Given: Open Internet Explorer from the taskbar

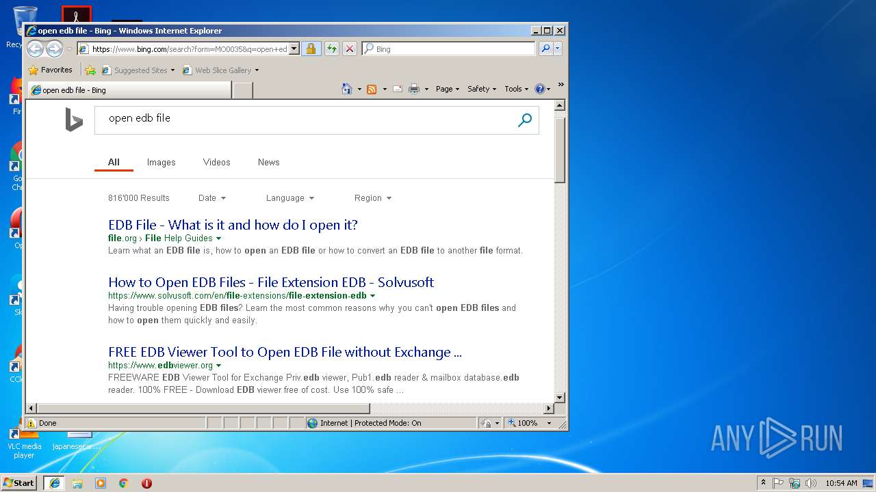Looking at the screenshot, I should coord(55,483).
